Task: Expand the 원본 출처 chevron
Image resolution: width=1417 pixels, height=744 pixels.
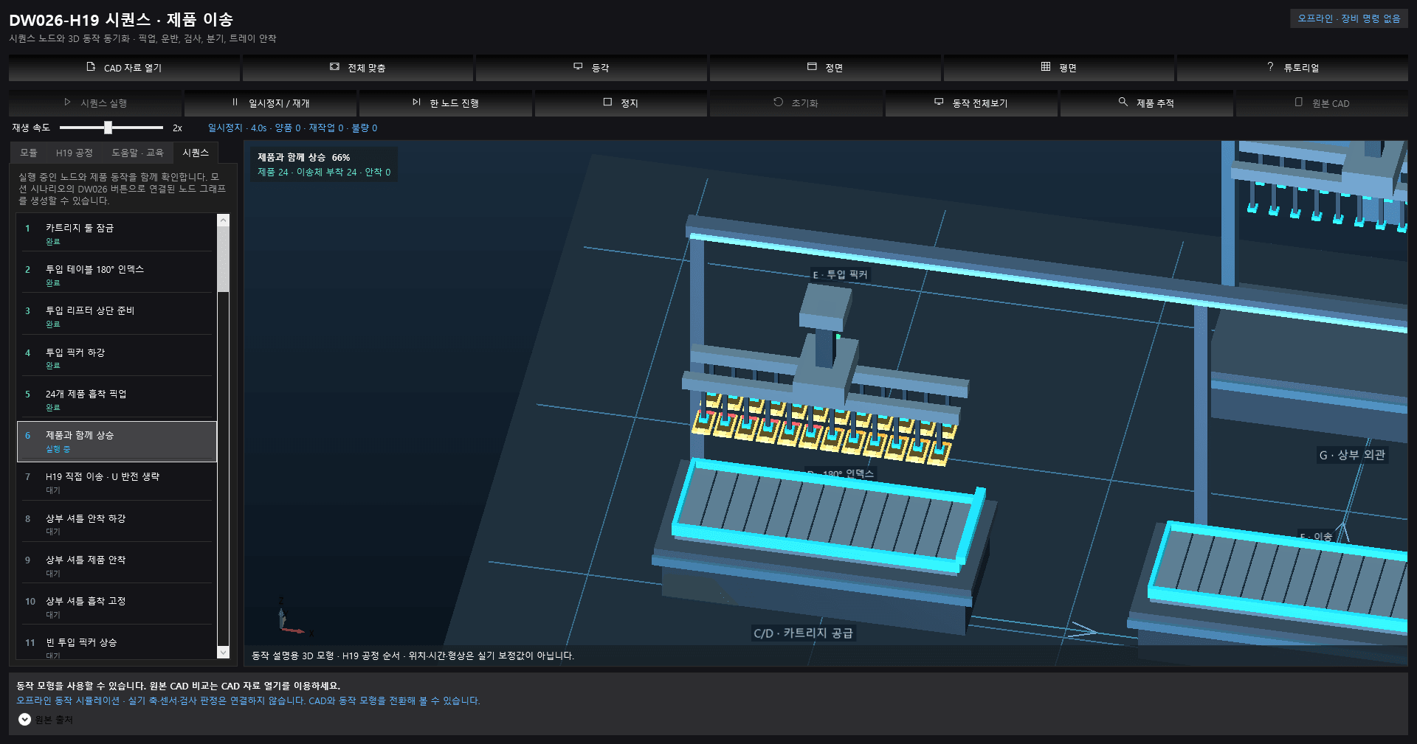Action: [24, 720]
